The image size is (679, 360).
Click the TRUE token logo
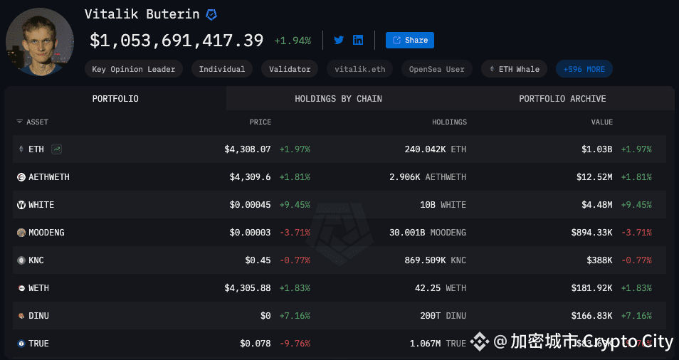click(x=21, y=344)
